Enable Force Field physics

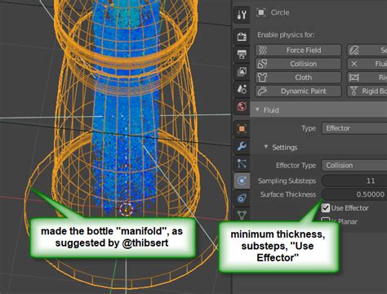click(x=298, y=50)
